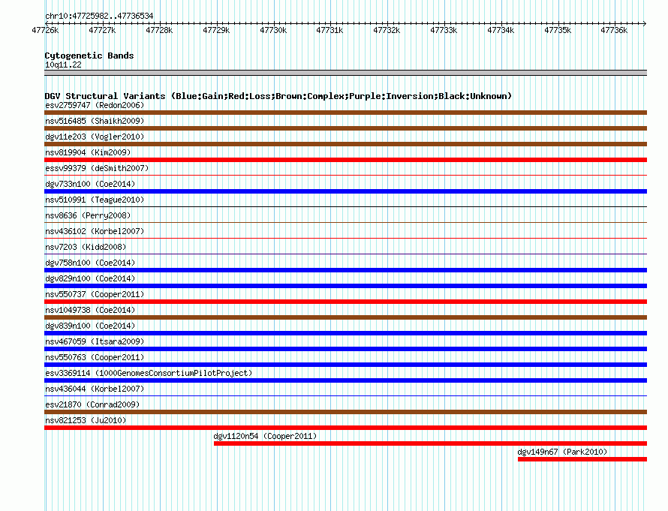The width and height of the screenshot is (668, 511).
Task: Select the gray cytogenetic band bar
Action: [x=345, y=73]
